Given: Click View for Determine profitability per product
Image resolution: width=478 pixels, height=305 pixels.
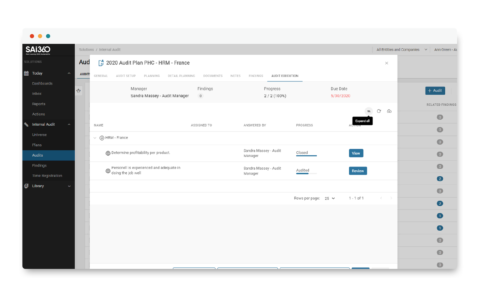Looking at the screenshot, I should point(356,153).
